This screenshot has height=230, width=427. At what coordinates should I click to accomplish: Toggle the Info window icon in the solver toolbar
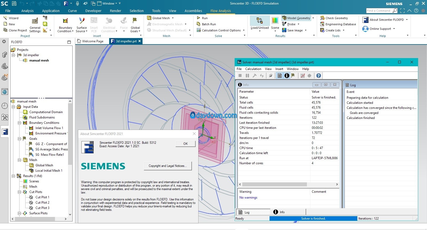click(x=287, y=76)
